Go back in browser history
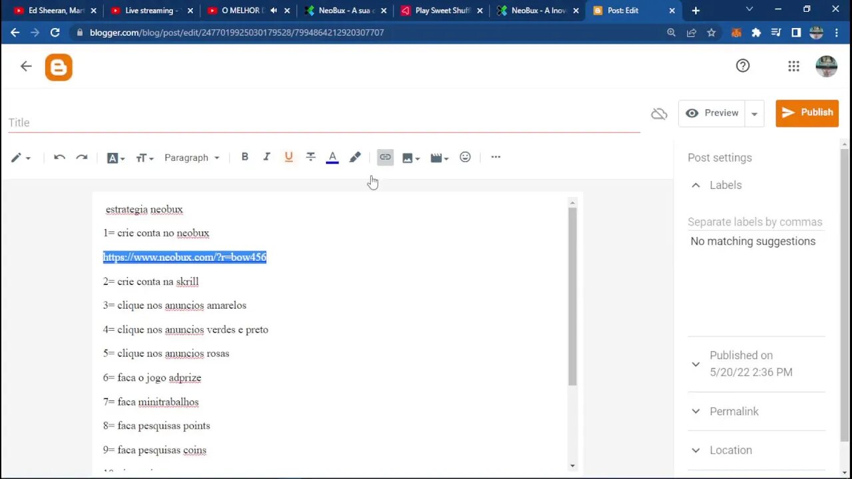The image size is (852, 479). click(x=15, y=33)
